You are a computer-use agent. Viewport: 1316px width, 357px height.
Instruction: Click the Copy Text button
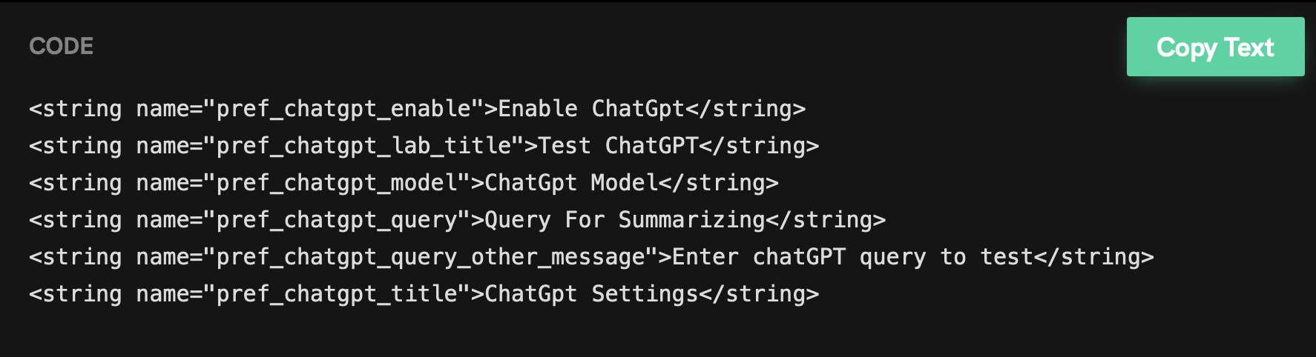(x=1215, y=47)
